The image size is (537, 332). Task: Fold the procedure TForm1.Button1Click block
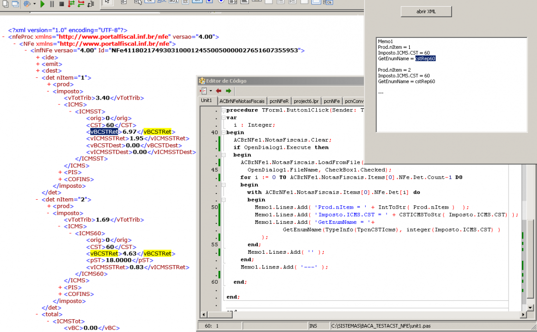[223, 110]
